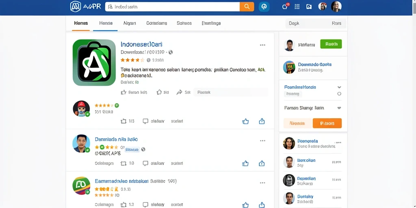Click blue share icon in red-cap reviewer row
416x208 pixels.
tap(262, 121)
